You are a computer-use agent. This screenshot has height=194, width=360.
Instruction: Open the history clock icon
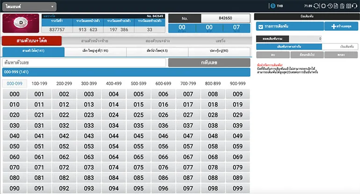click(330, 6)
